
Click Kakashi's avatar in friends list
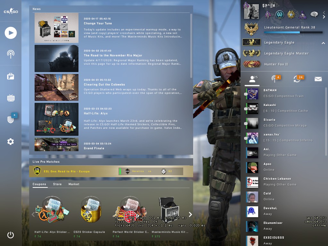click(252, 108)
